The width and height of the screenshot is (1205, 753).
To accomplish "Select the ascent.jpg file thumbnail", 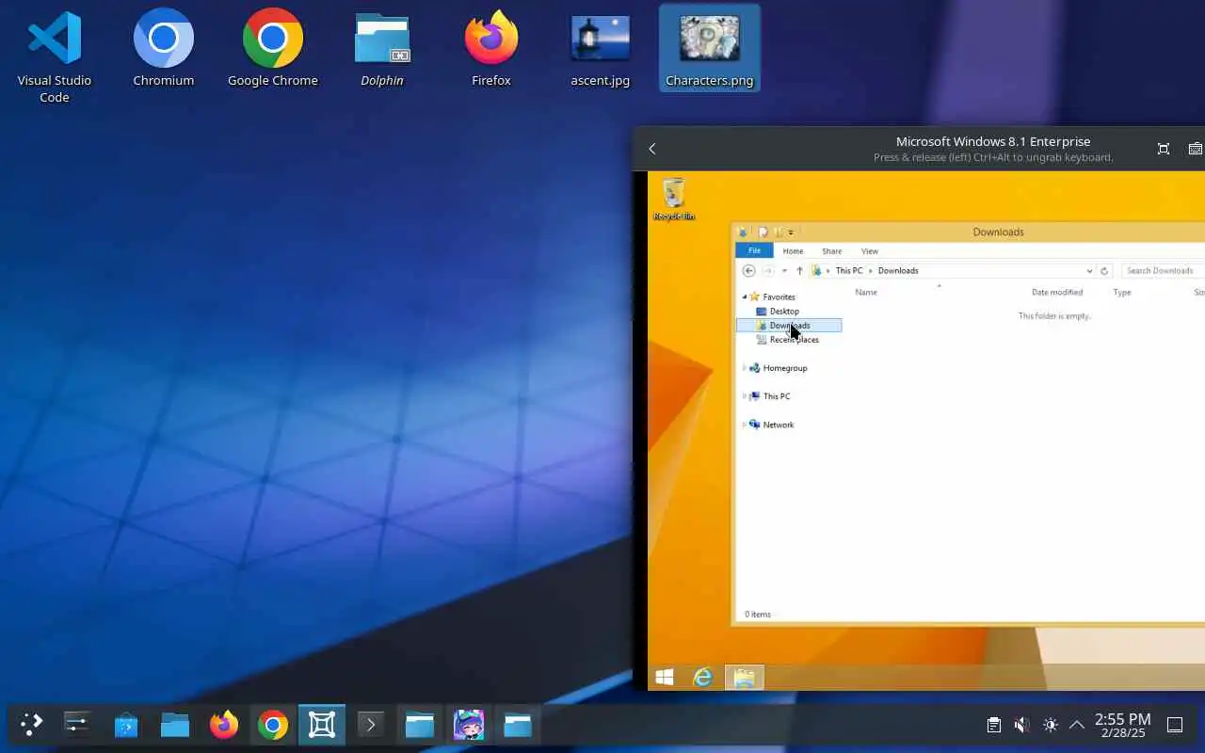I will point(600,49).
